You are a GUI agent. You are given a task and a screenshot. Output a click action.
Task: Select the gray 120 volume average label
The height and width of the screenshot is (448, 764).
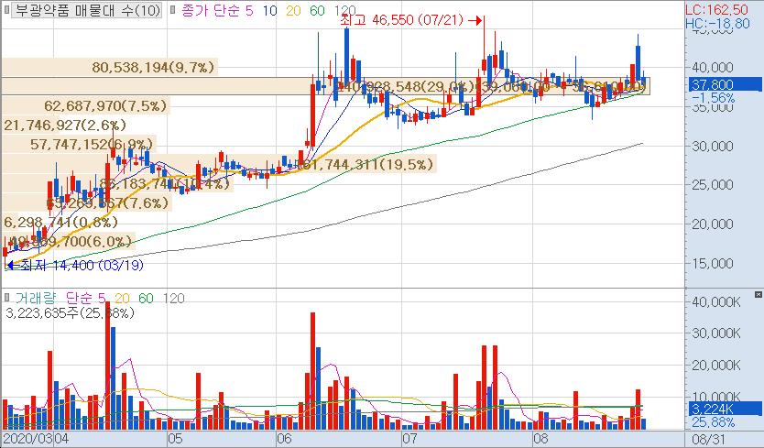point(173,298)
